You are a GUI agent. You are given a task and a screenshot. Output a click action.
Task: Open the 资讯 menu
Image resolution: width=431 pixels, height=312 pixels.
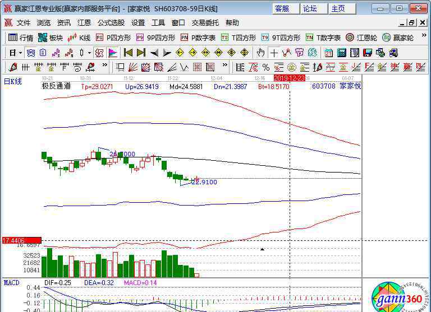pos(64,23)
